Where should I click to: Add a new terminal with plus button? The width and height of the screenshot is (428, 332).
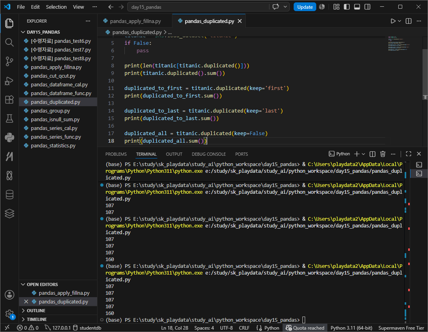tap(357, 154)
